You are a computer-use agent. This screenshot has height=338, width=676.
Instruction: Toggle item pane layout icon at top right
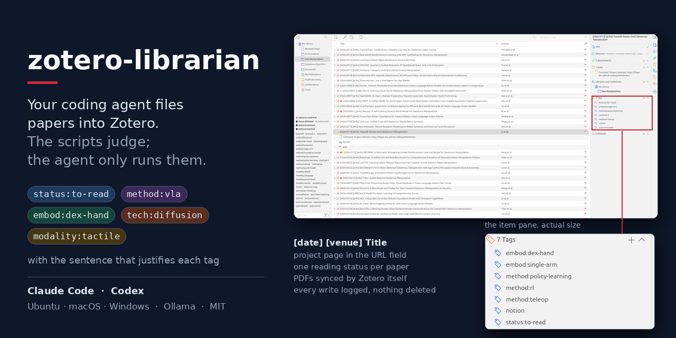654,37
